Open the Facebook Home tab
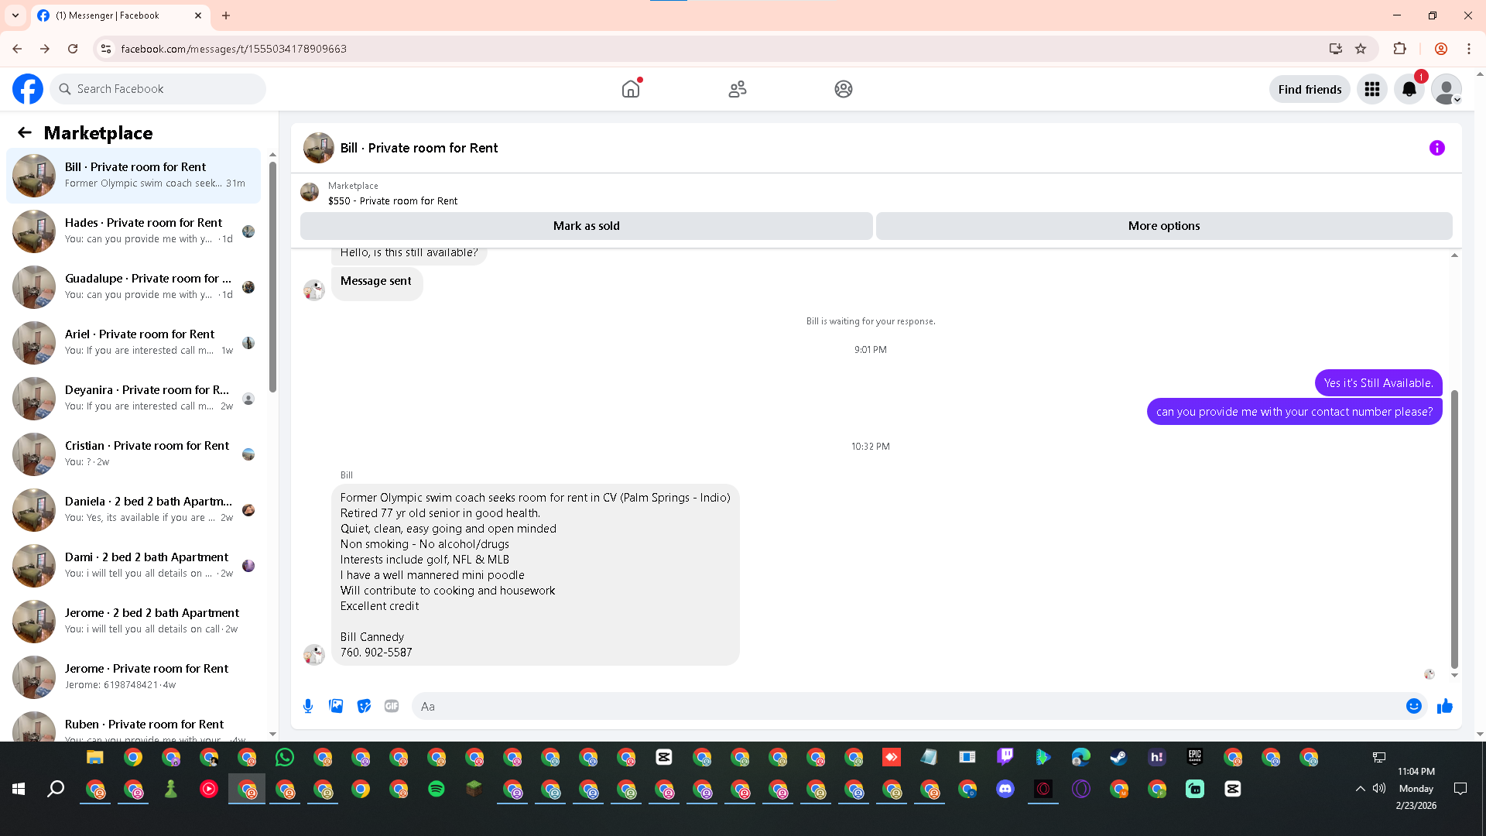1486x836 pixels. (631, 90)
